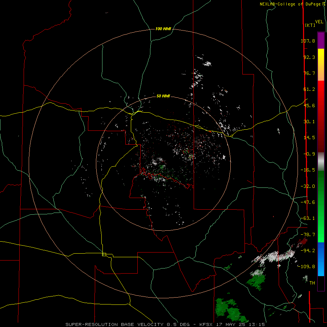This screenshot has width=327, height=327.
Task: Select the 76.7 legend value
Action: point(309,73)
